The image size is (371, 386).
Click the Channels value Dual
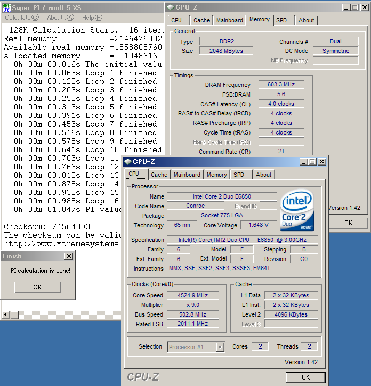pyautogui.click(x=336, y=41)
